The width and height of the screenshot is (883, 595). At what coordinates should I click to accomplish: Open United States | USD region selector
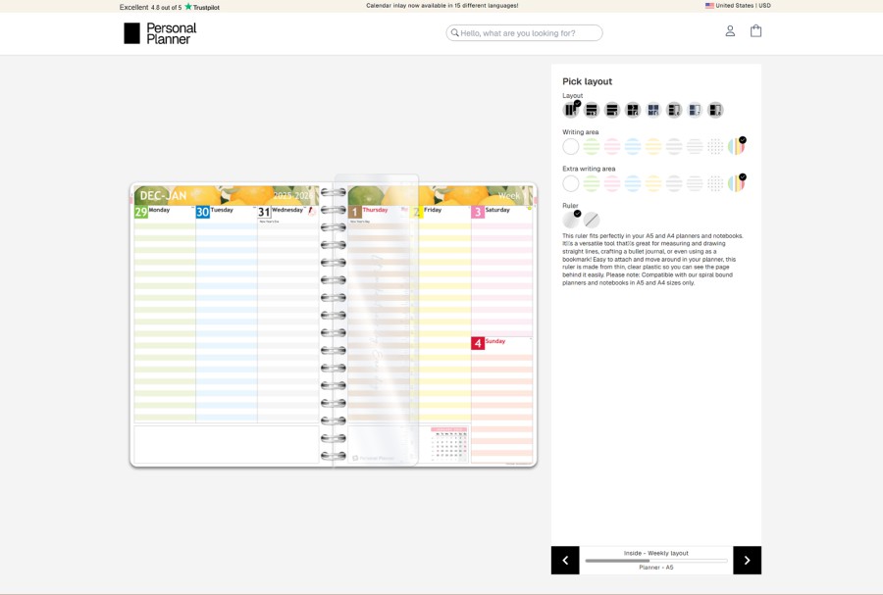point(738,6)
